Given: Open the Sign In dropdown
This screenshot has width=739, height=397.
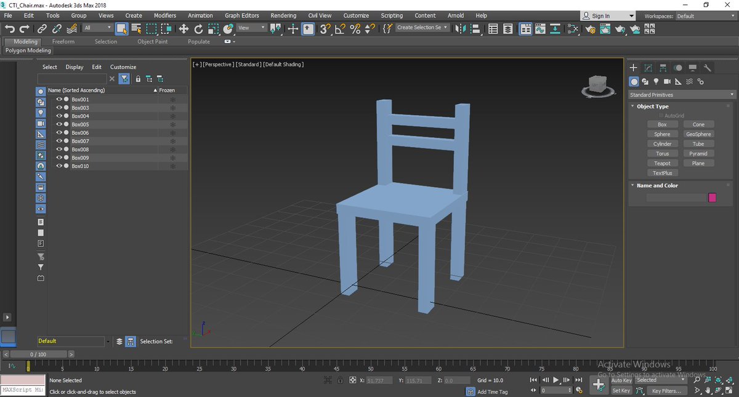Looking at the screenshot, I should point(608,16).
